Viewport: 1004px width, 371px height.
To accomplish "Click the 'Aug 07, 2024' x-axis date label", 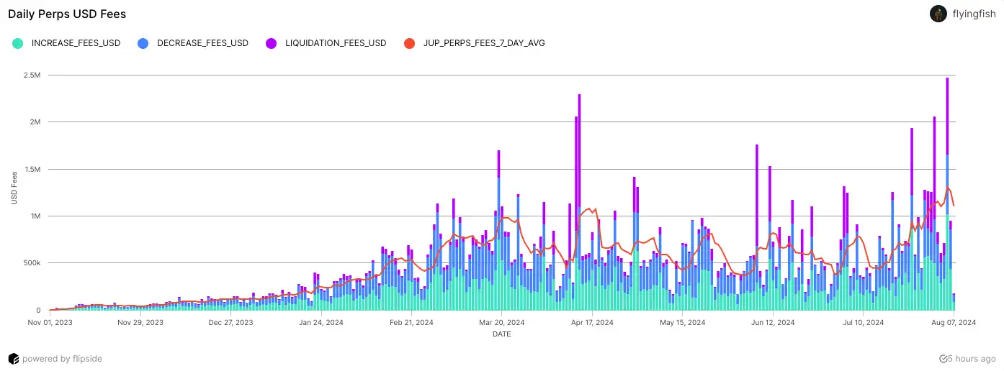I will click(953, 323).
